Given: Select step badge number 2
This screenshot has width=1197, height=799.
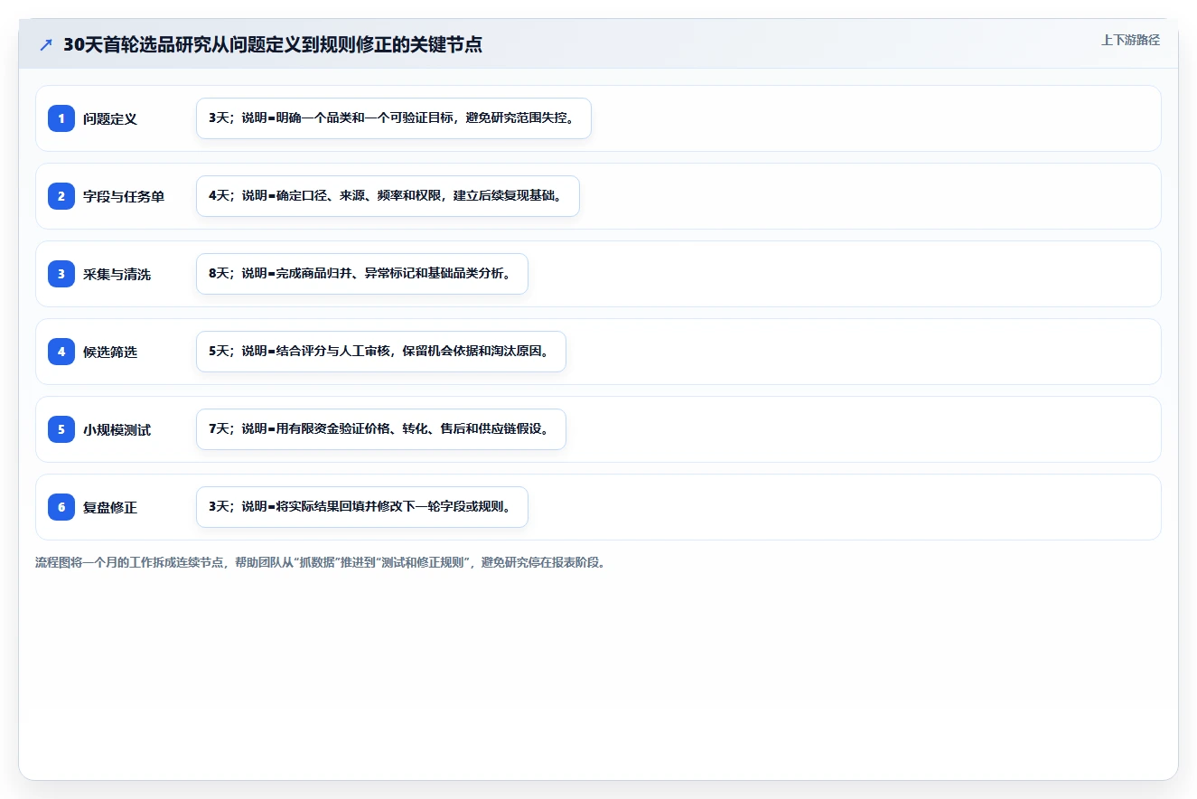Looking at the screenshot, I should point(61,195).
